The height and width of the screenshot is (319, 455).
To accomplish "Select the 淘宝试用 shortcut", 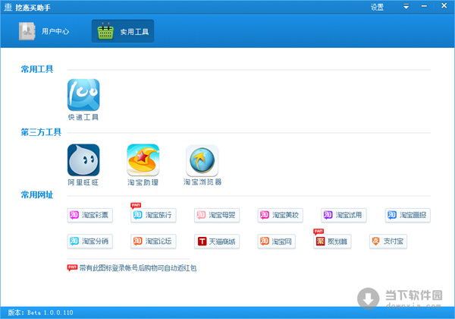I will 344,215.
